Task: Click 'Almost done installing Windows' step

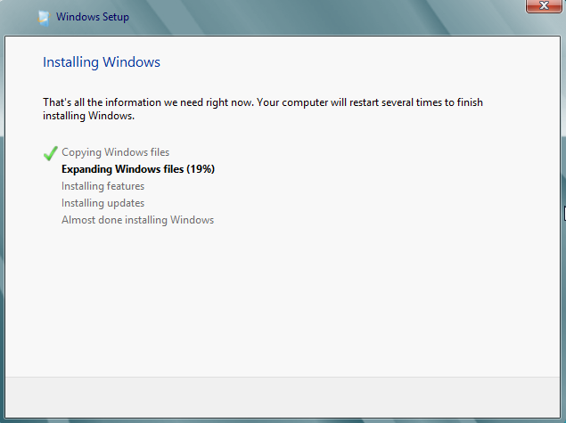Action: 137,220
